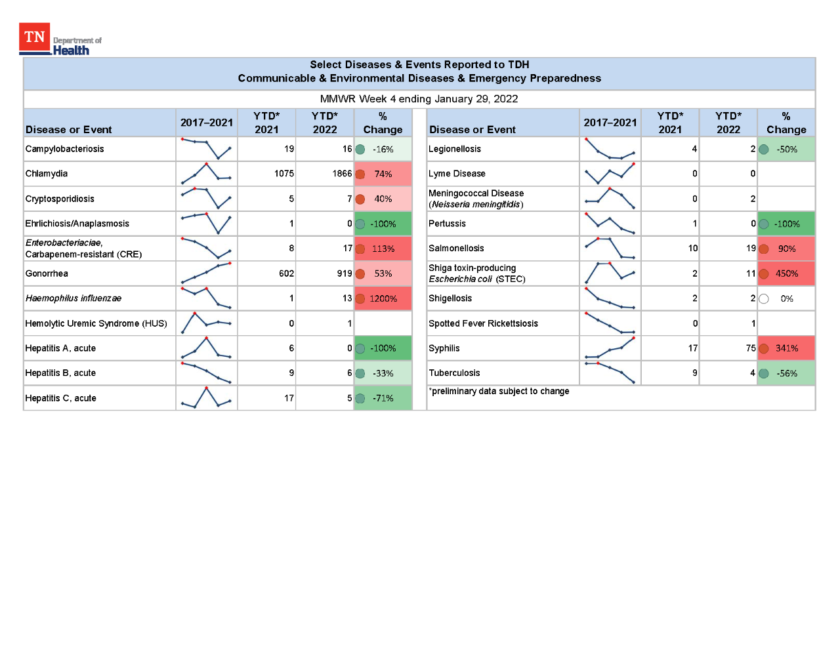This screenshot has height=648, width=840.
Task: Select the Syphilis 2017–2021 trend sparkline
Action: [610, 348]
